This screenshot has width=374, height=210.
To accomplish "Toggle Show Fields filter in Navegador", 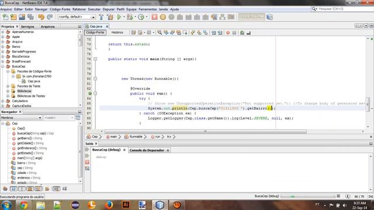I will (13, 189).
